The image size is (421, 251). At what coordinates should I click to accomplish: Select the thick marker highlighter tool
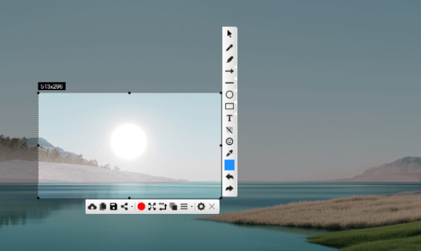[x=230, y=60]
